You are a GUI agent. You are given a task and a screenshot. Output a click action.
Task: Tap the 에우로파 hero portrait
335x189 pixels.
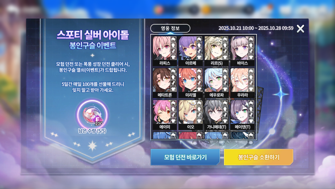216,83
